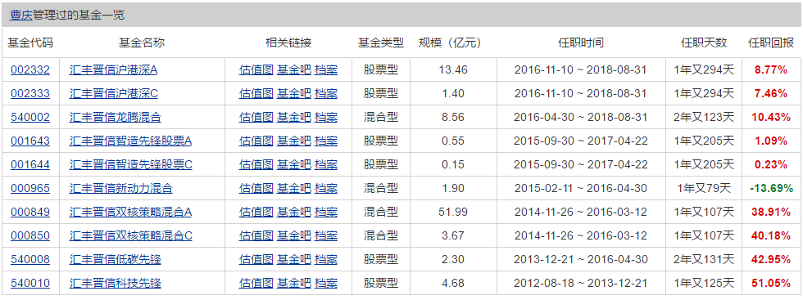The width and height of the screenshot is (803, 300).
Task: Open fund code 002332 link
Action: click(30, 69)
